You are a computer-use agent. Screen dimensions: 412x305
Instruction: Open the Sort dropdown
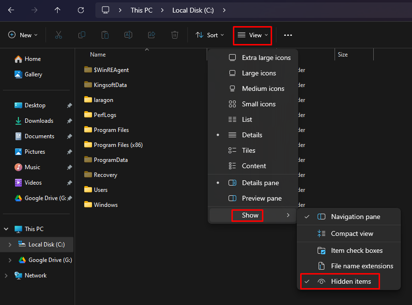210,35
